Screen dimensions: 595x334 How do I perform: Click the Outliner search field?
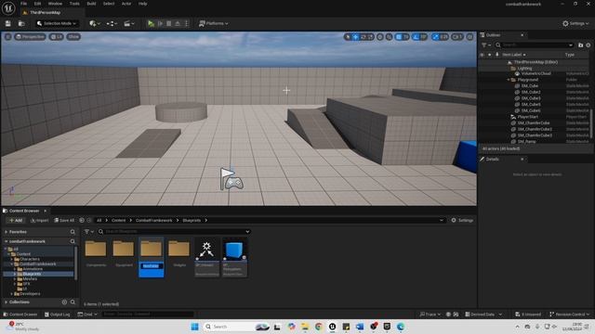click(x=535, y=45)
